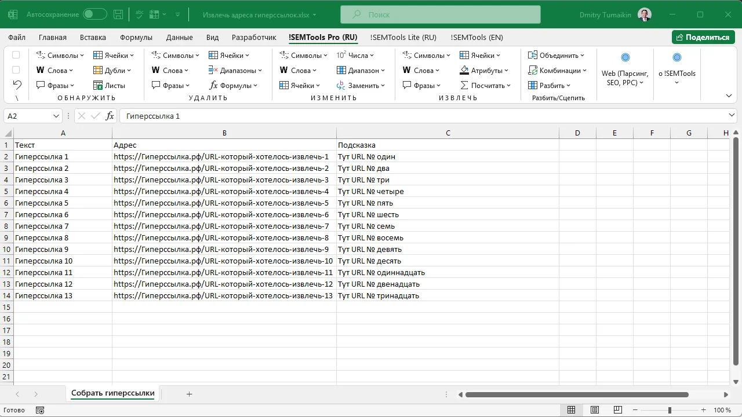Toggle the Autosave switch
This screenshot has height=417, width=742.
(95, 14)
